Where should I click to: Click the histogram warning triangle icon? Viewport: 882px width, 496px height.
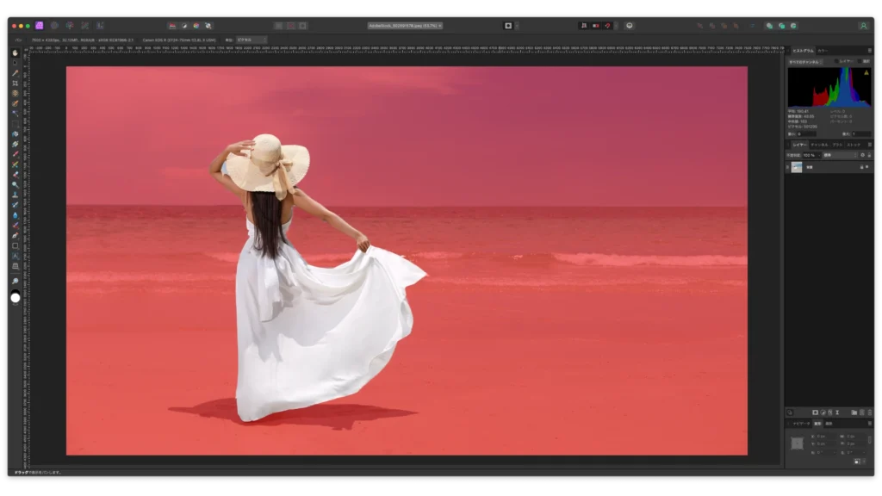tap(866, 73)
